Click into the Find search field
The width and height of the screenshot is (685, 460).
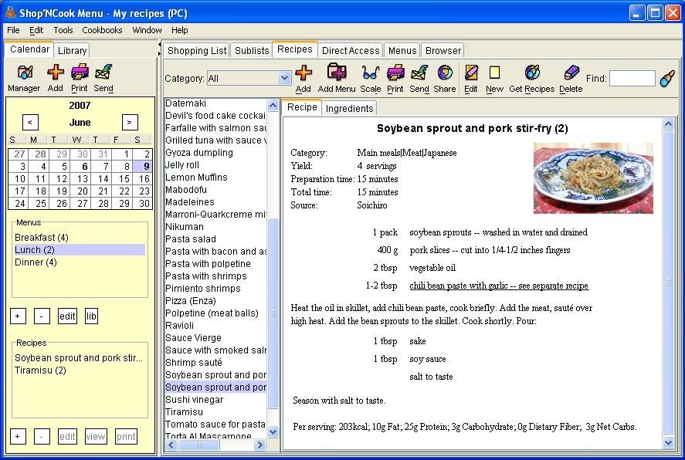pyautogui.click(x=632, y=79)
